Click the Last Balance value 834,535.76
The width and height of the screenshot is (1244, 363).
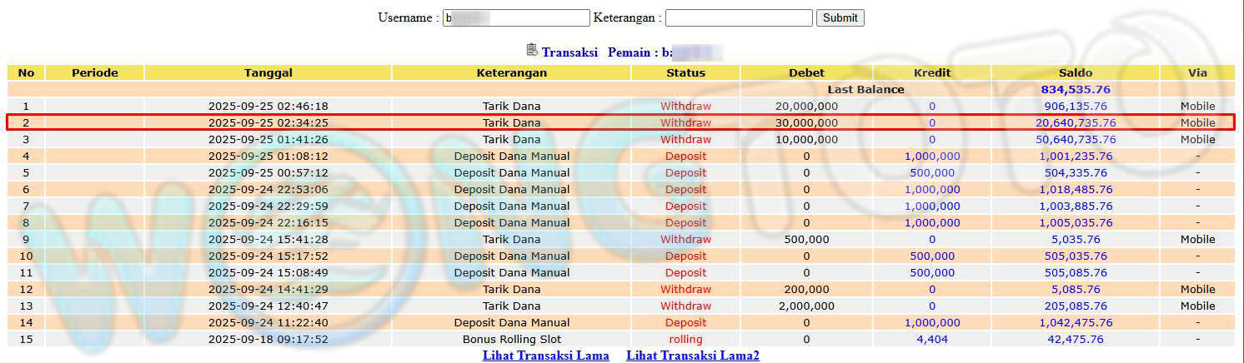click(x=1075, y=89)
